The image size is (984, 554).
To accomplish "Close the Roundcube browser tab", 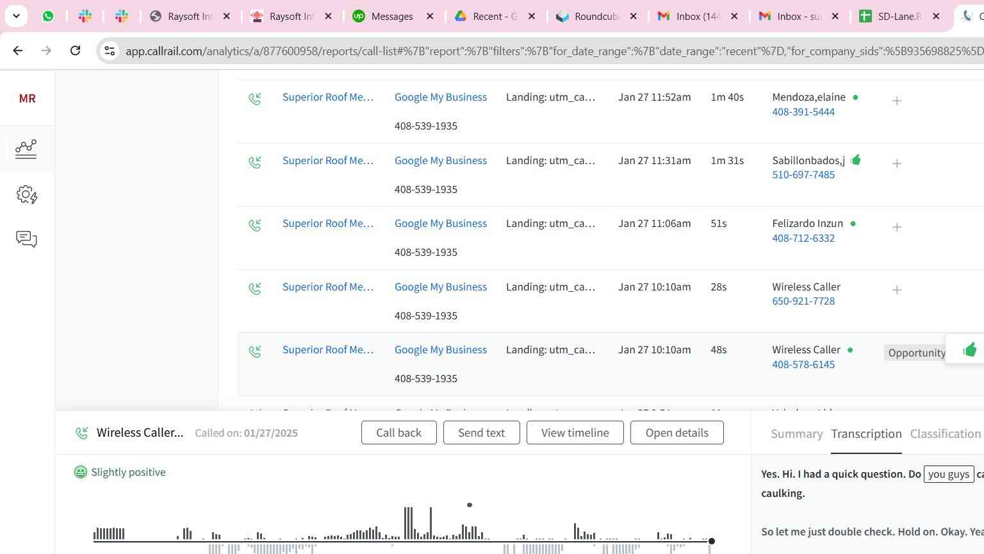I will (633, 16).
